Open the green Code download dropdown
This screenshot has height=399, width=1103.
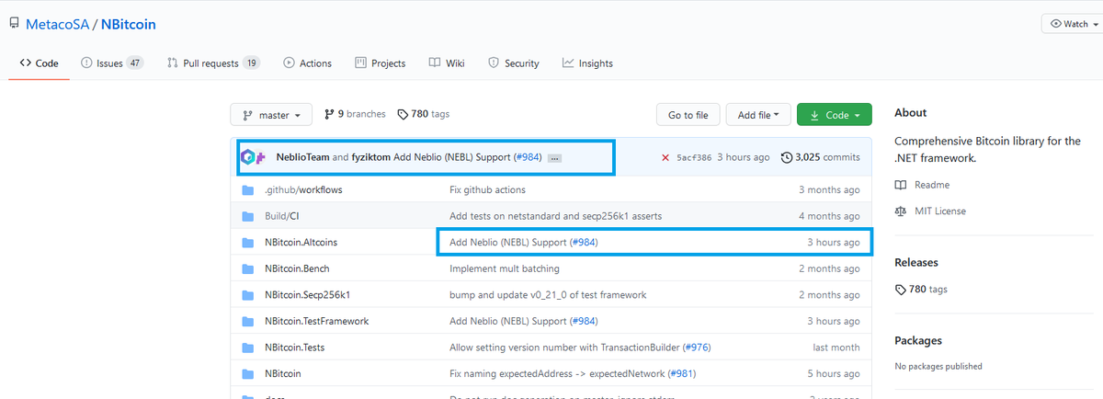[835, 115]
